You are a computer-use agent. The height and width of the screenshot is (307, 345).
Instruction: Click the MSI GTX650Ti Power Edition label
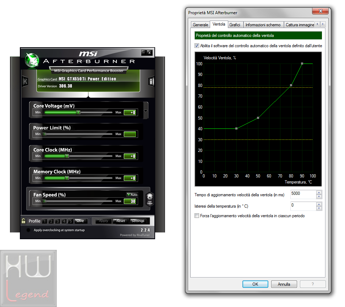pos(87,79)
